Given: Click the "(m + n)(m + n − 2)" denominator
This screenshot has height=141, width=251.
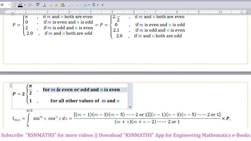Looking at the screenshot, I should (135, 122).
